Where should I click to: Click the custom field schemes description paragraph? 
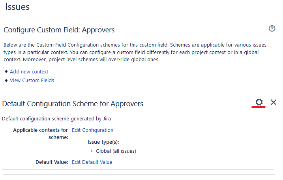coord(135,52)
